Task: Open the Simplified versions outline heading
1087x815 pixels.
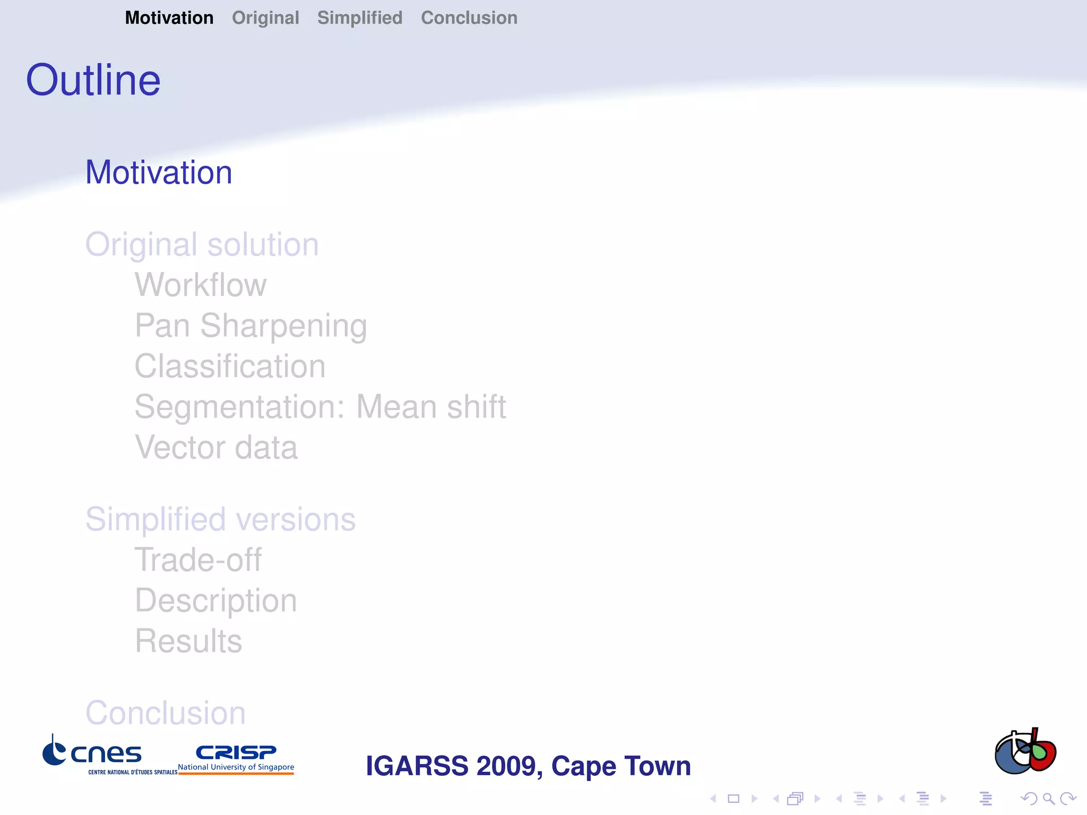Action: pyautogui.click(x=220, y=519)
